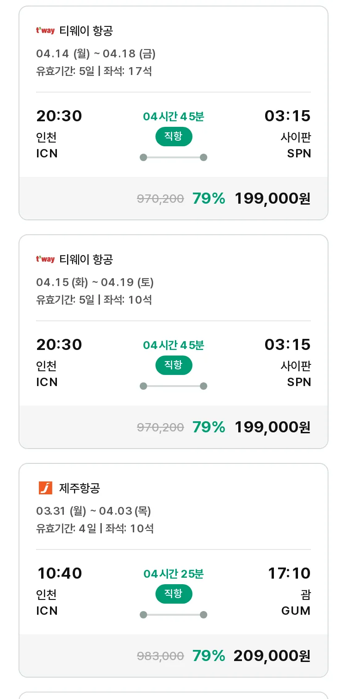Viewport: 347px width, 699px height.
Task: Click the t'way logo on the 04.14 flight card
Action: point(45,31)
